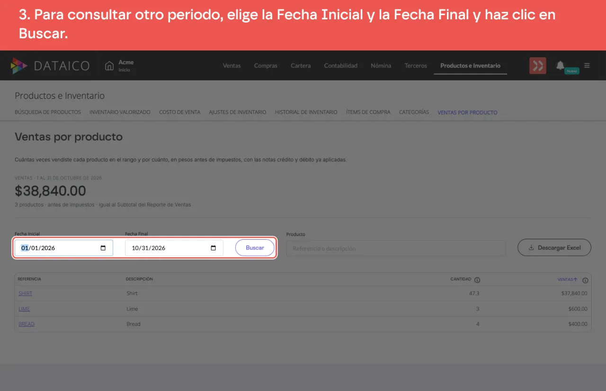Open the Fecha Final calendar picker icon
The height and width of the screenshot is (391, 606).
tap(213, 248)
